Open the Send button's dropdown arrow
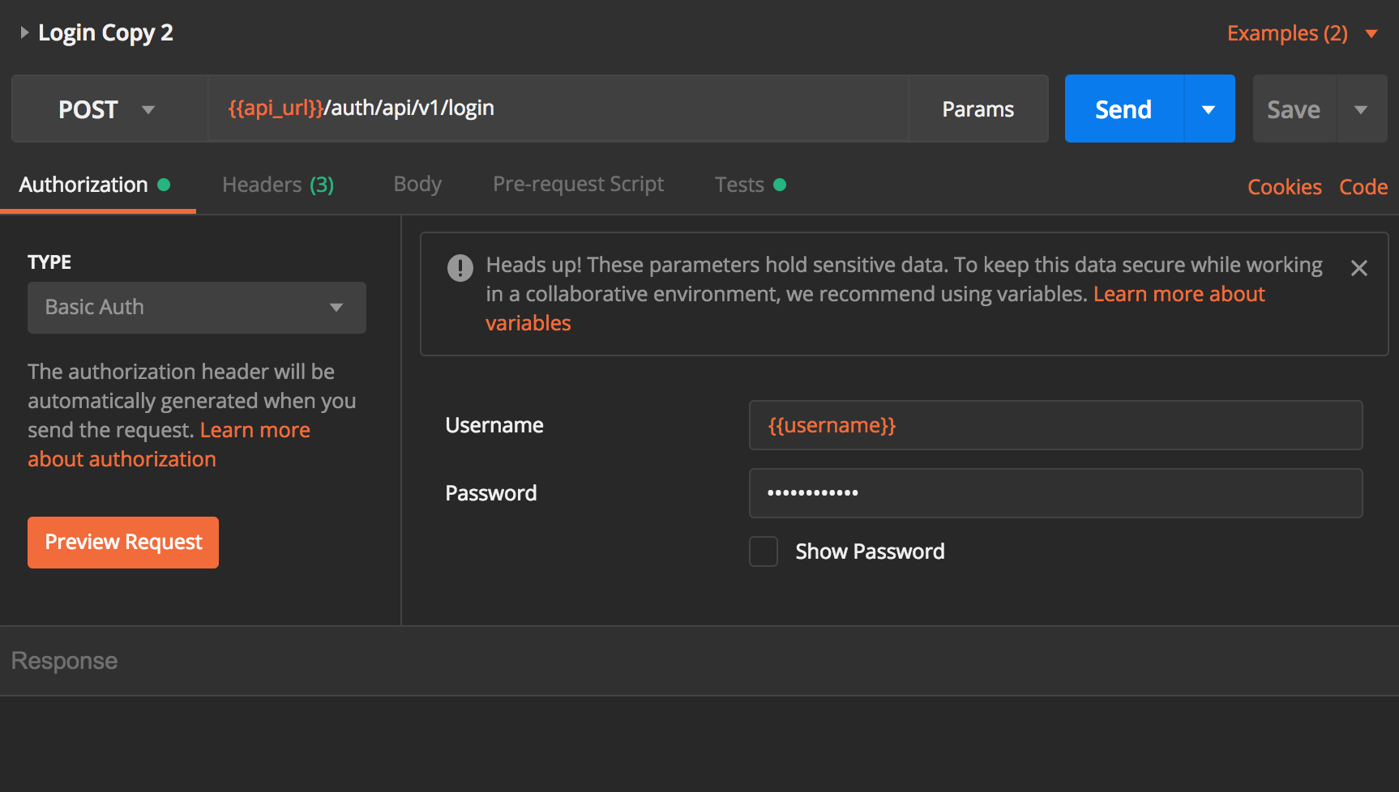 (x=1209, y=109)
